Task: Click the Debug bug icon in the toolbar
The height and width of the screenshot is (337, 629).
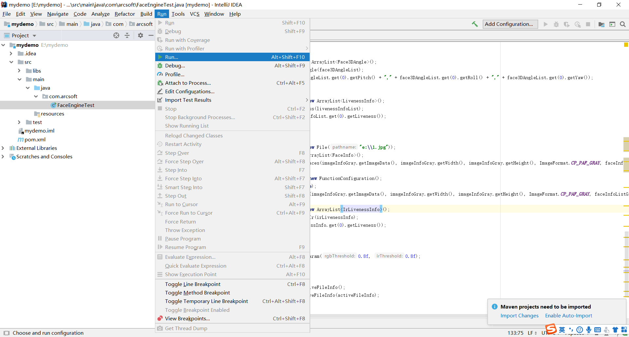Action: click(556, 24)
